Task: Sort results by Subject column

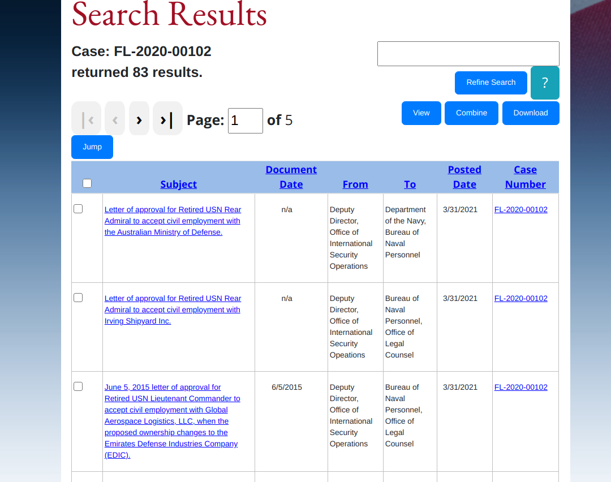Action: [178, 184]
